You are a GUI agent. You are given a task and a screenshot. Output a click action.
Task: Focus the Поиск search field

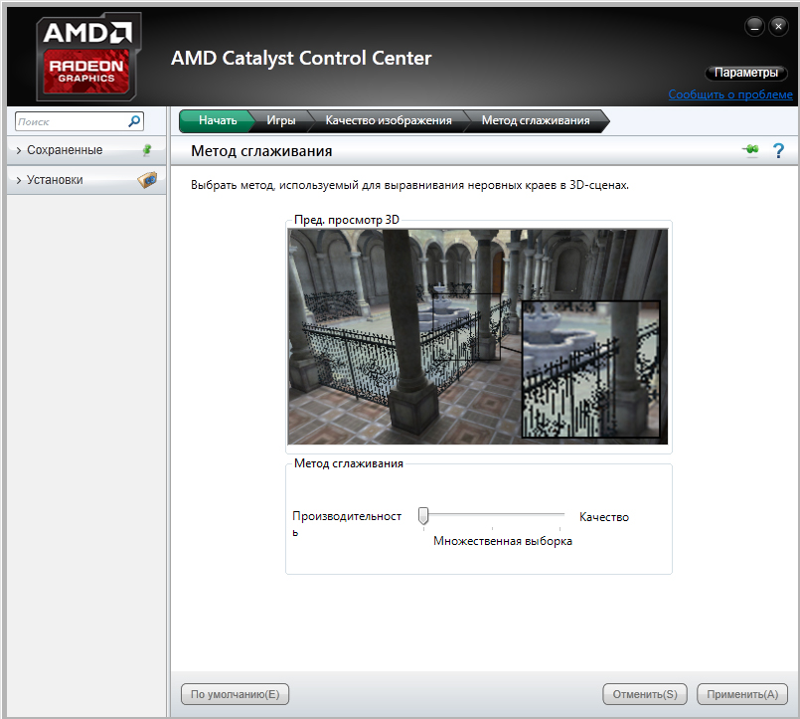pyautogui.click(x=80, y=121)
